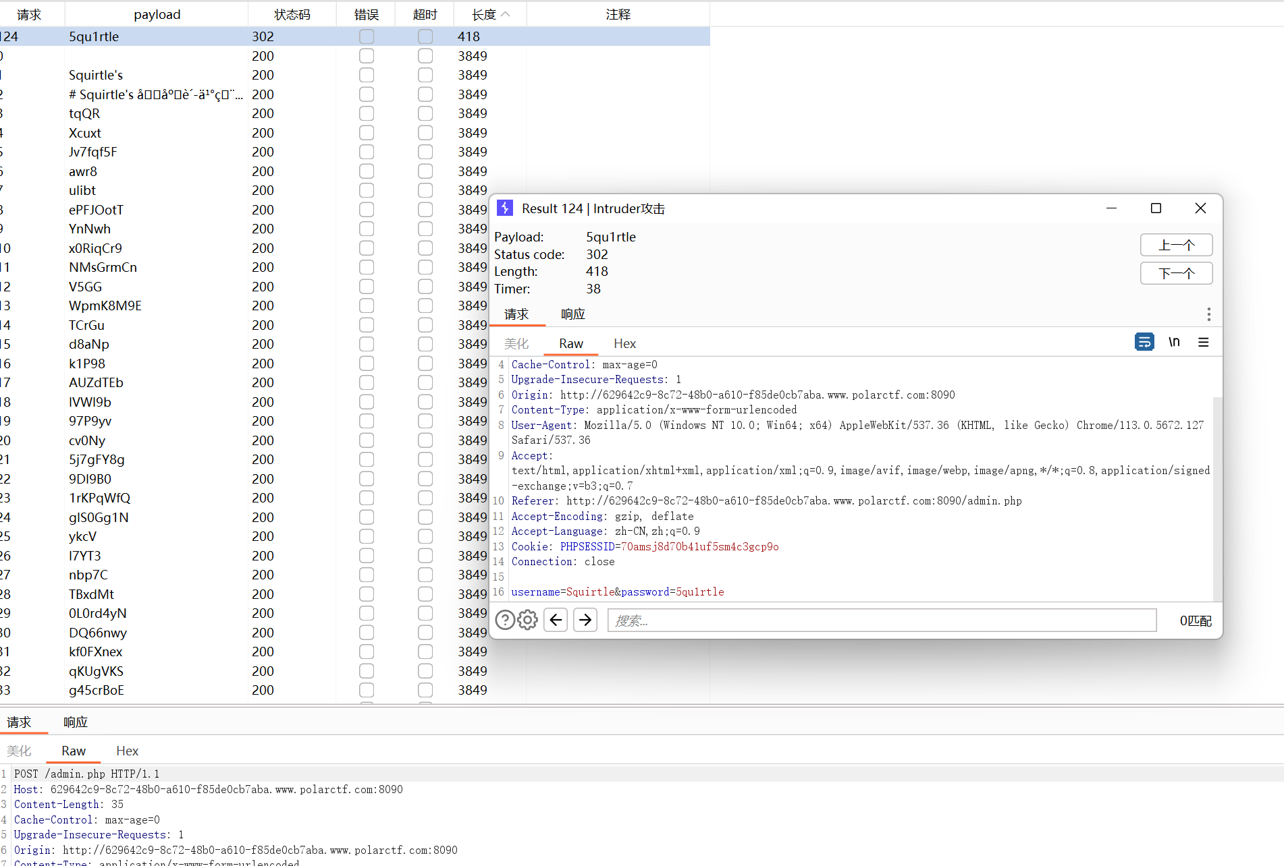Switch to 响应 tab in Result 124 window

tap(573, 314)
